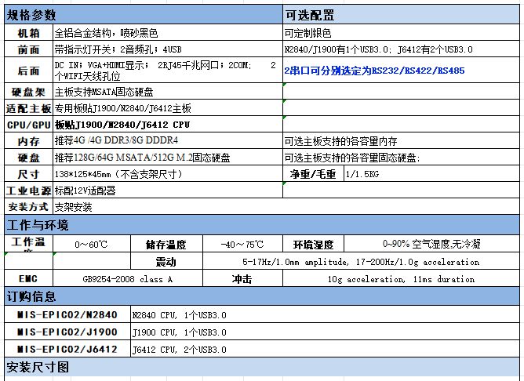The width and height of the screenshot is (524, 381).
Task: Click the GB9254-2008 class A cell
Action: coord(128,278)
